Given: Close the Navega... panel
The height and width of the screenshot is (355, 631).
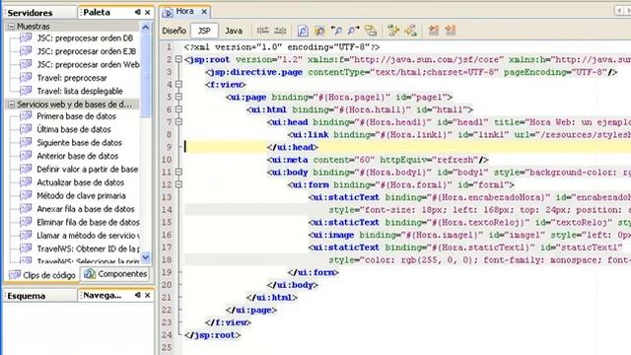Looking at the screenshot, I should click(148, 295).
